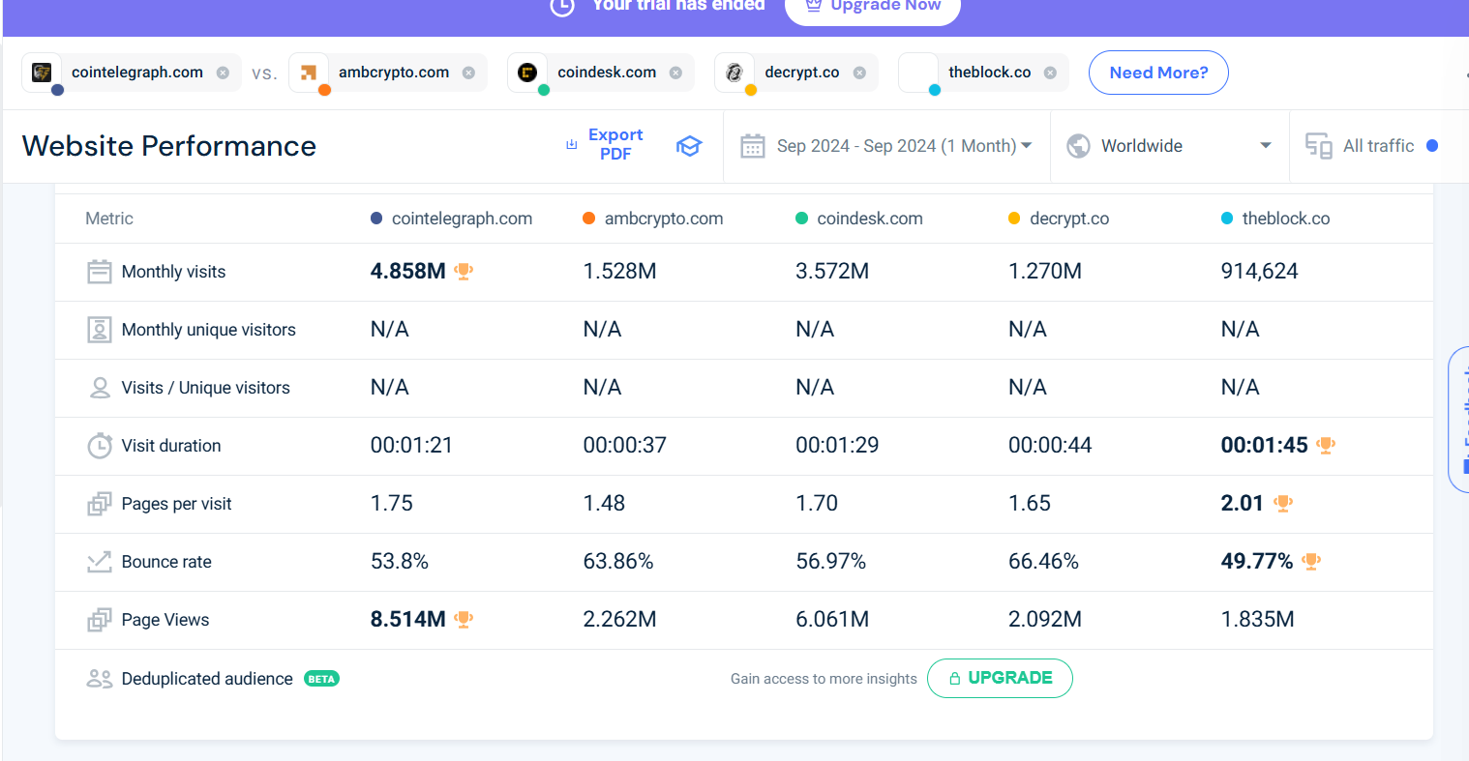Click the Website Performance heading

point(169,146)
